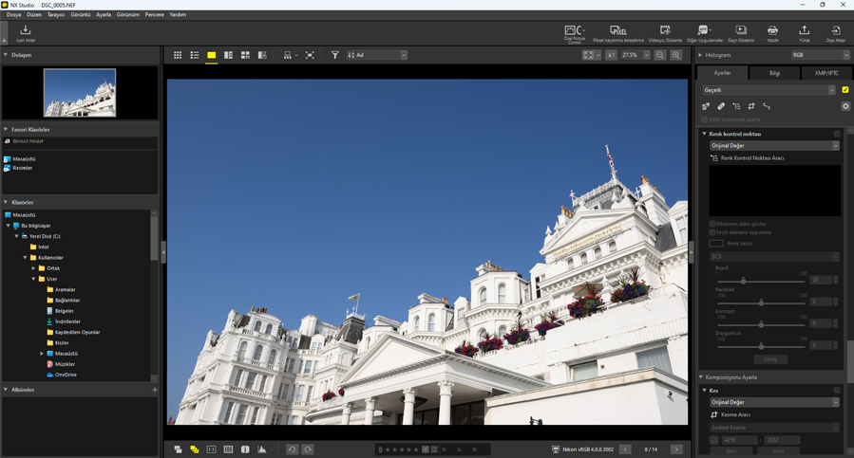The width and height of the screenshot is (854, 458).
Task: Open Slayt Gösterisi slideshow
Action: (740, 33)
